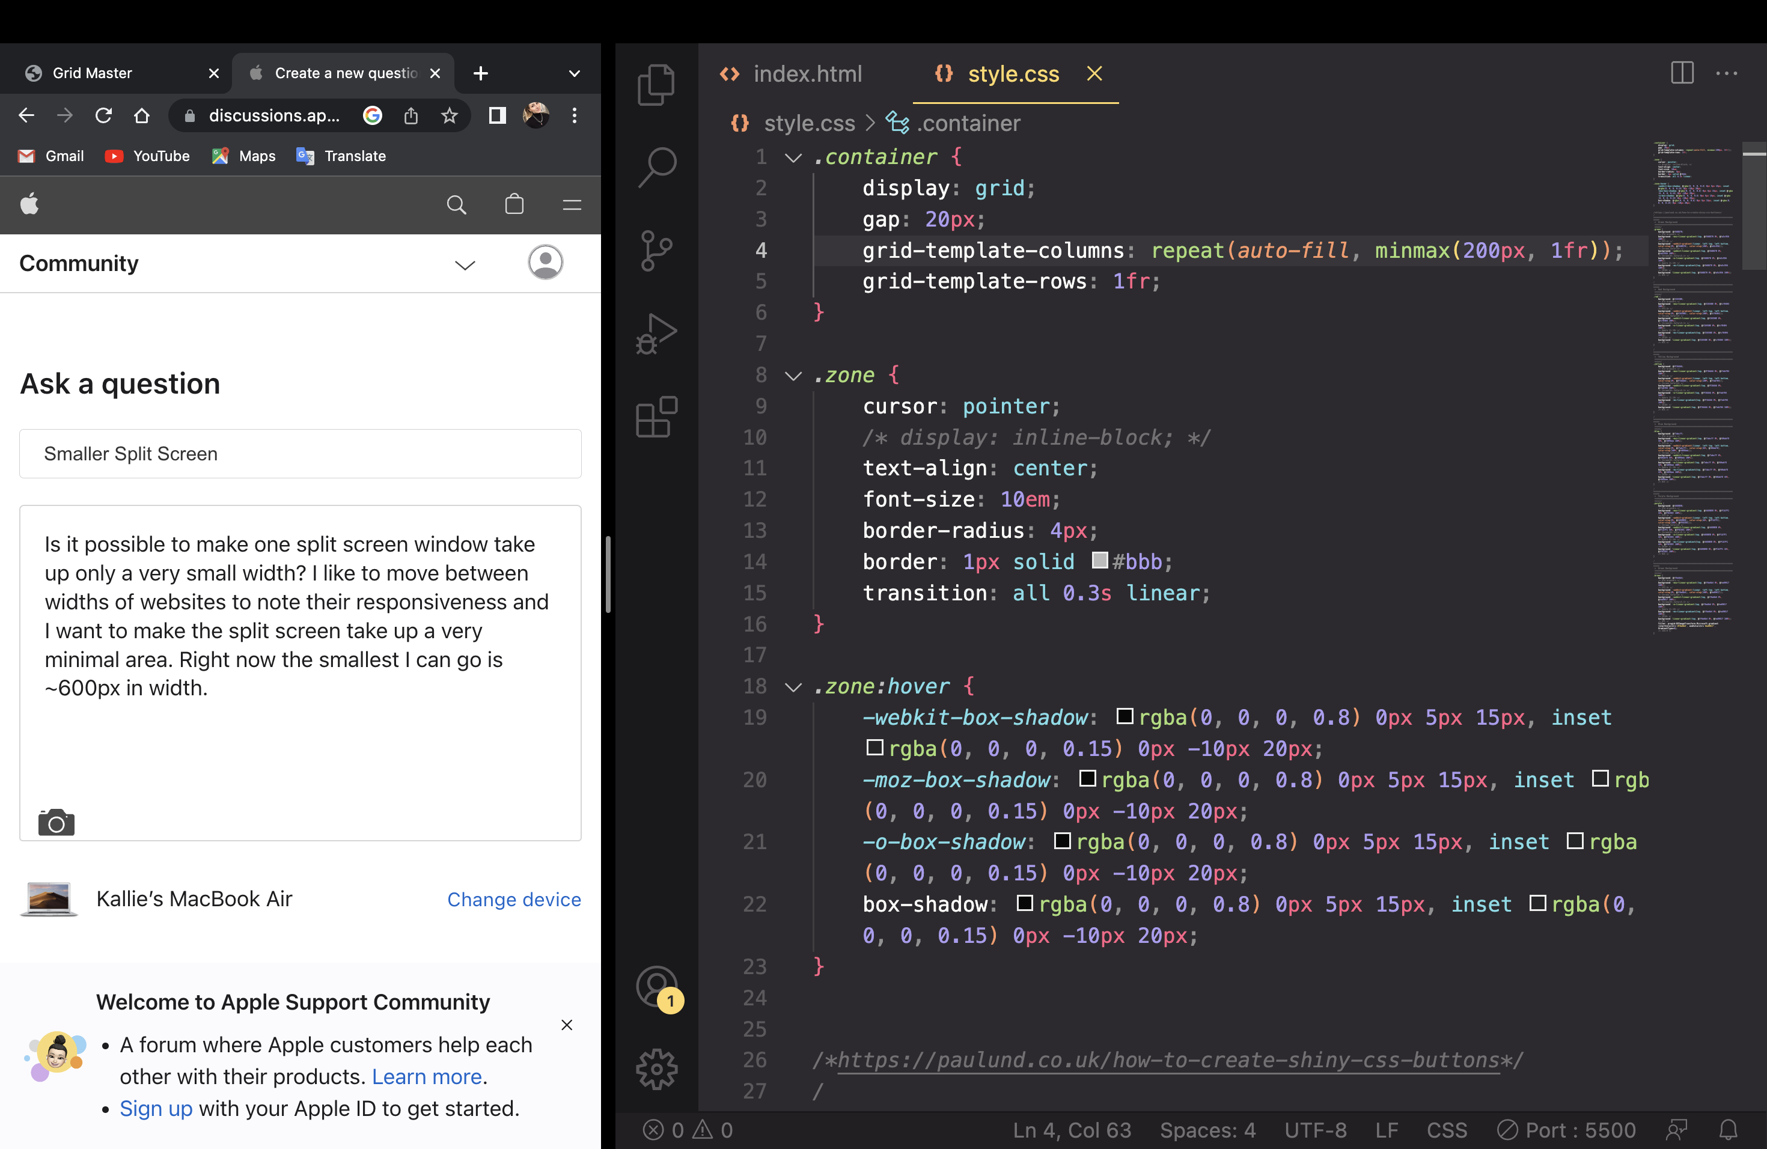Collapse the .zone:hover rule fold arrow
Viewport: 1767px width, 1149px height.
tap(794, 687)
